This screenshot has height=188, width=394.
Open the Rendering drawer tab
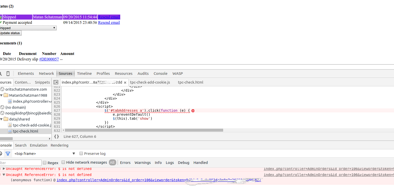[59, 145]
